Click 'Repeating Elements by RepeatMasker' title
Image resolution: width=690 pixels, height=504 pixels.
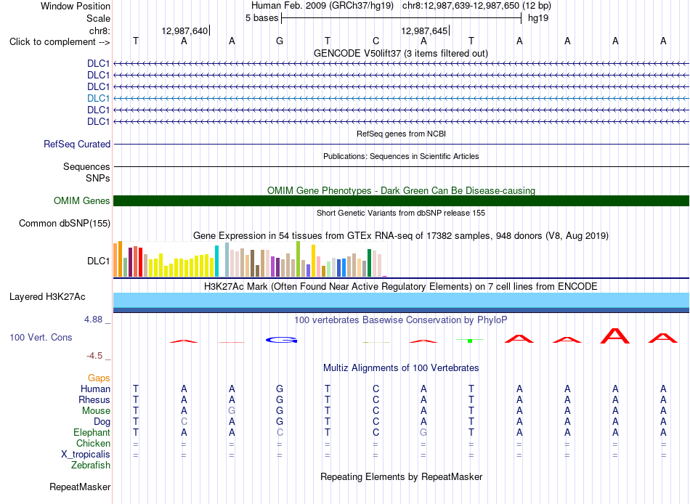[x=401, y=476]
